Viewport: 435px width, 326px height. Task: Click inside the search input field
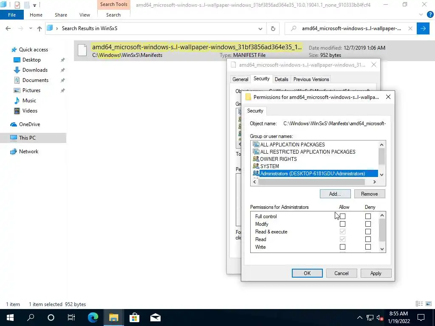pos(351,28)
